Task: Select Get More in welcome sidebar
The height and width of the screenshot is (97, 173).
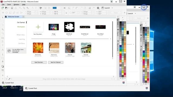Action: pyautogui.click(x=21, y=43)
